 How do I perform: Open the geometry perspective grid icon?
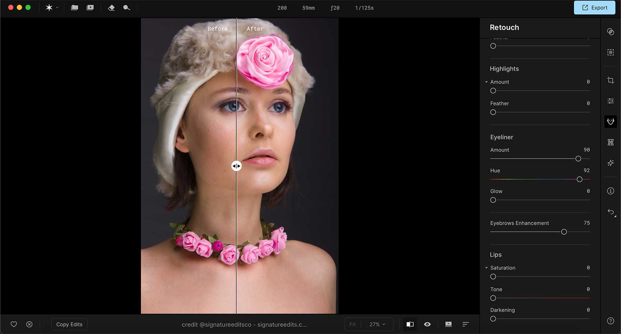point(610,142)
